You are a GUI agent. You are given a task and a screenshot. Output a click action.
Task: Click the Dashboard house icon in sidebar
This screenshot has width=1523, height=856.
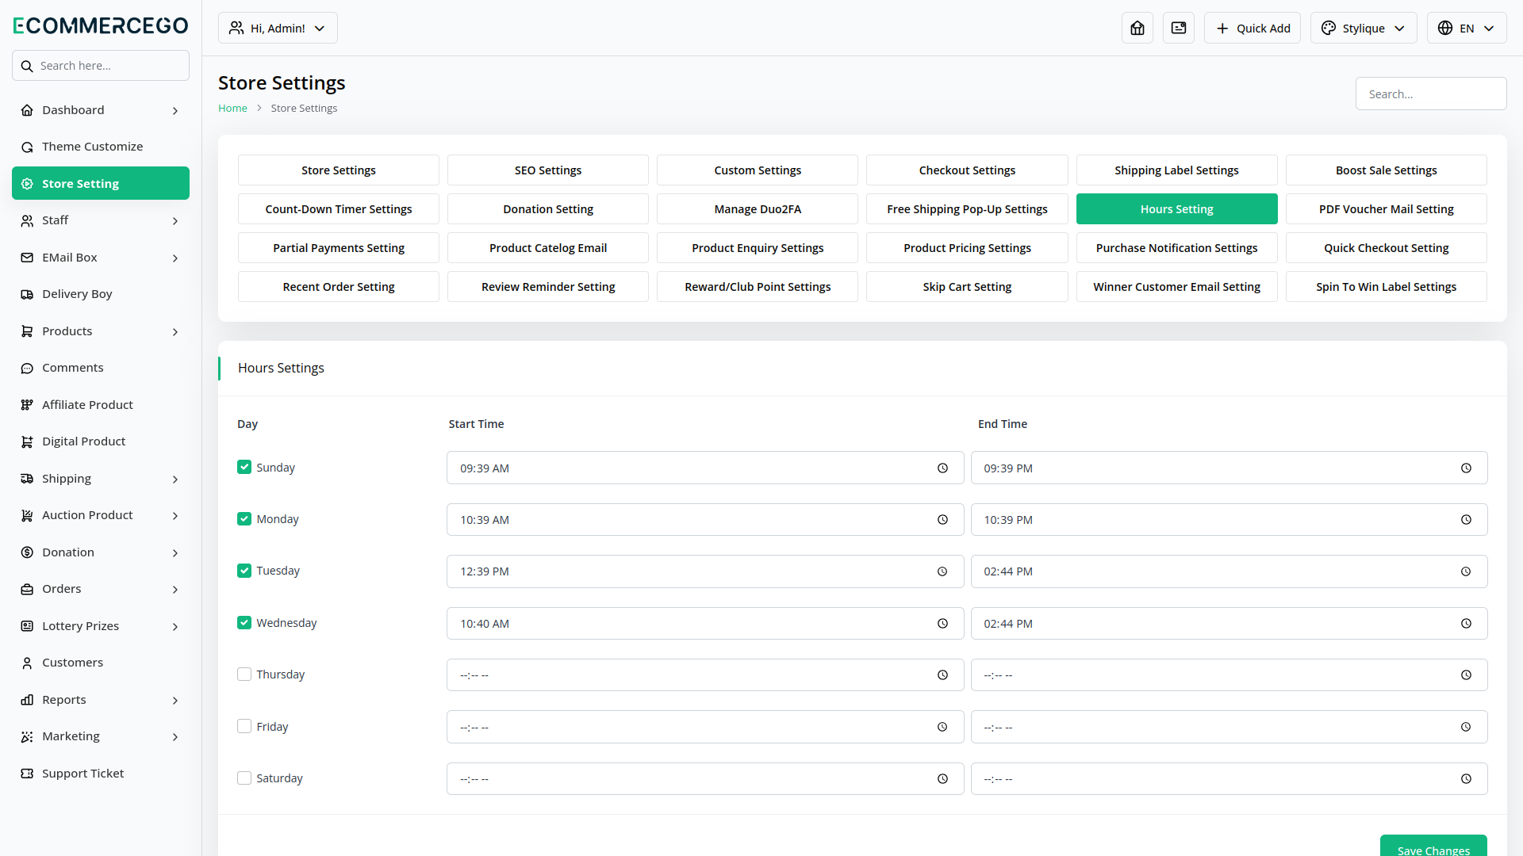pyautogui.click(x=27, y=110)
